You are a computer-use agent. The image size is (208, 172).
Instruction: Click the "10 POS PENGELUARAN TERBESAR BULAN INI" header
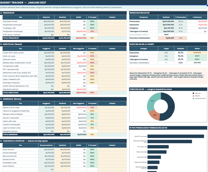point(168,128)
